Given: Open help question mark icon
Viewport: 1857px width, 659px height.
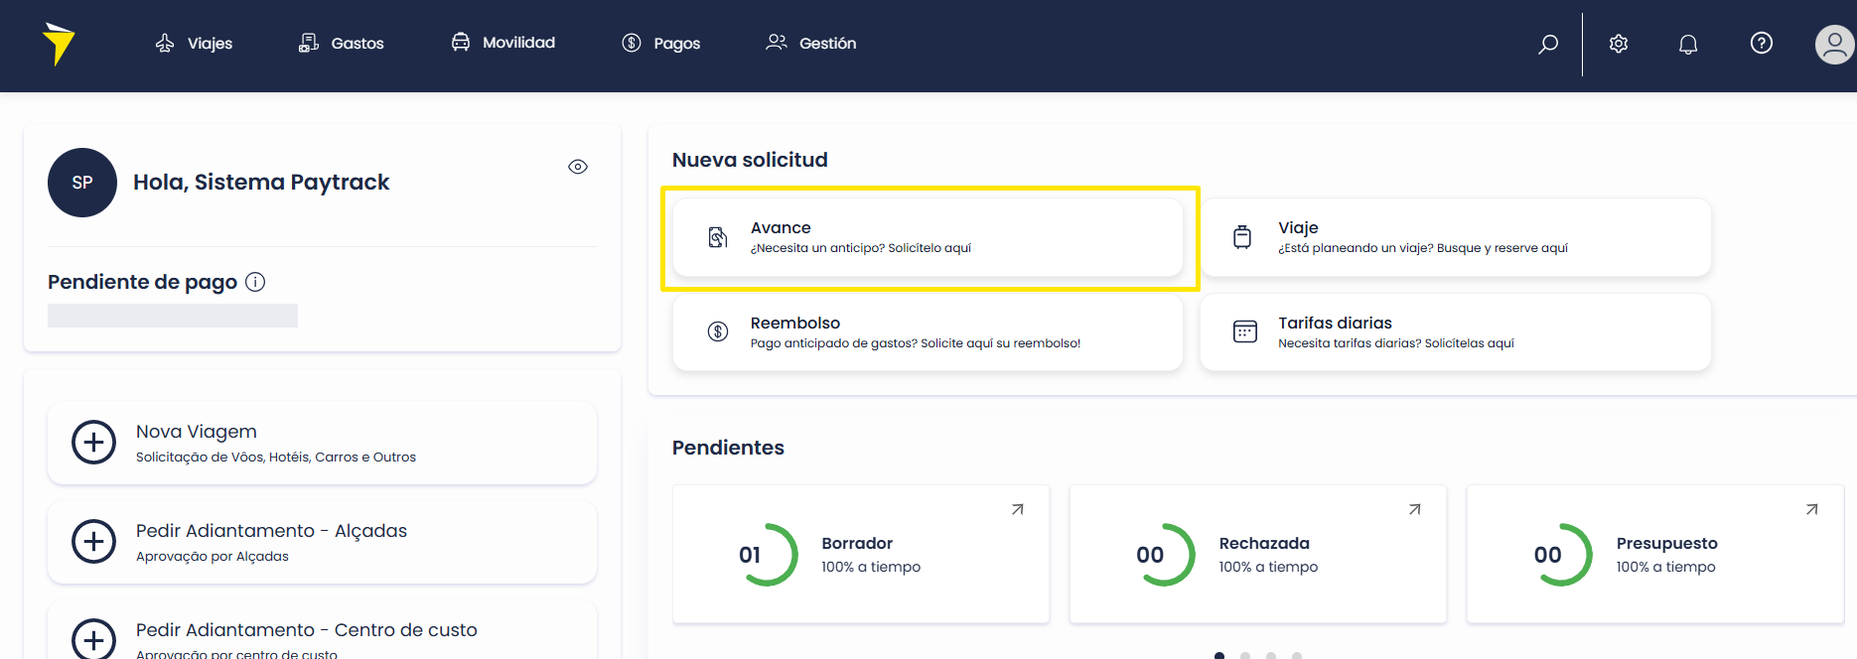Looking at the screenshot, I should click(1762, 43).
